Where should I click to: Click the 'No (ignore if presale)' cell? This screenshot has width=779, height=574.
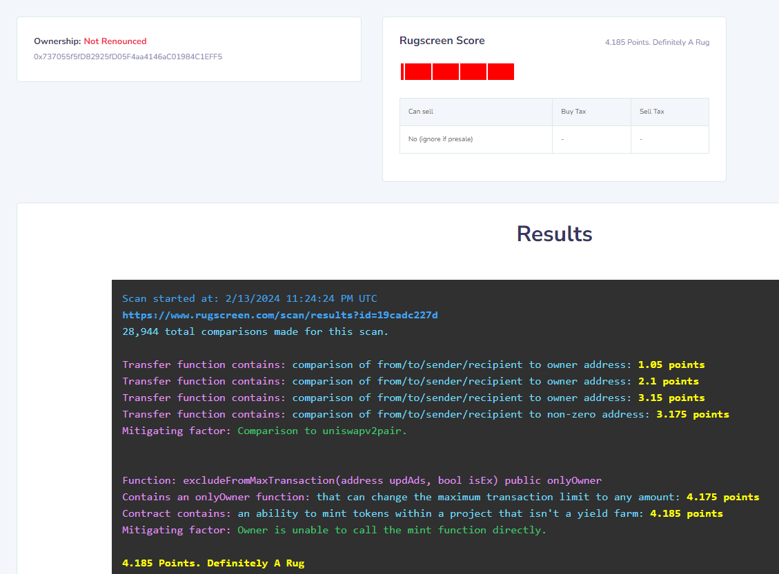pyautogui.click(x=476, y=139)
